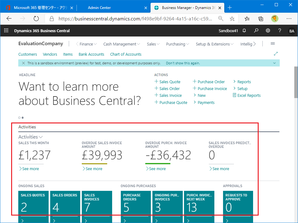Open the Bank Accounts link

point(91,54)
